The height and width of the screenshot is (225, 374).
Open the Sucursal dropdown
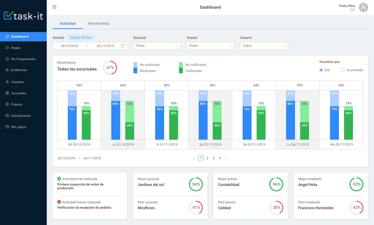(157, 46)
